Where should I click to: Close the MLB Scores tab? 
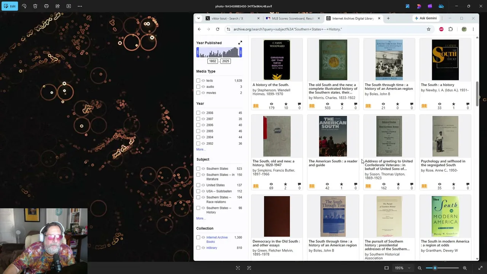[x=319, y=18]
